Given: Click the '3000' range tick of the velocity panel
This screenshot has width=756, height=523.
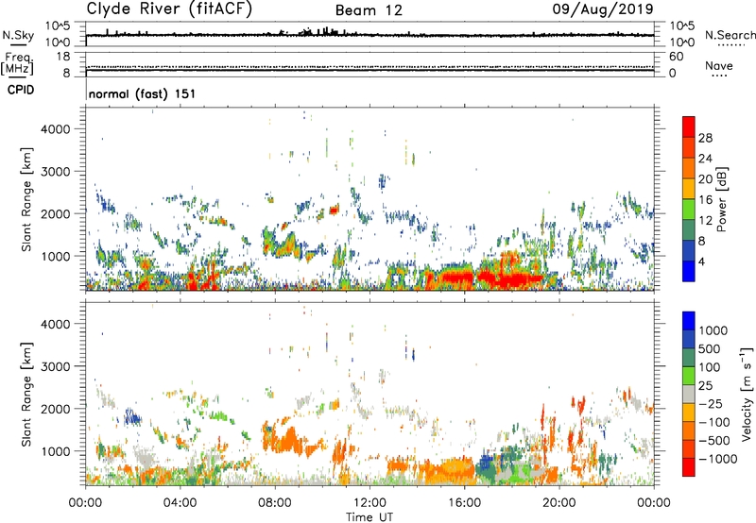Looking at the screenshot, I should tap(55, 366).
